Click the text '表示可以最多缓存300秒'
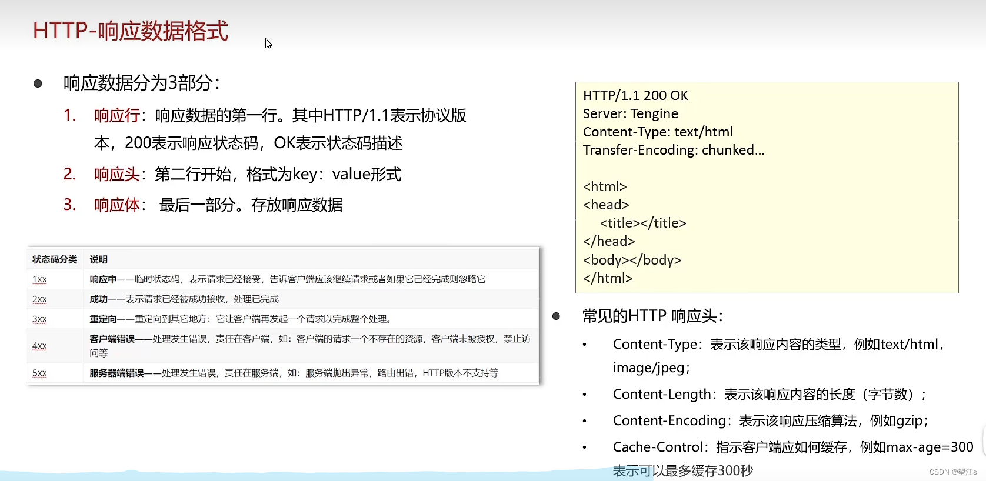This screenshot has height=481, width=986. click(682, 471)
